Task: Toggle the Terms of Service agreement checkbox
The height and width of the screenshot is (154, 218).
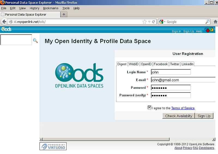Action: 149,107
